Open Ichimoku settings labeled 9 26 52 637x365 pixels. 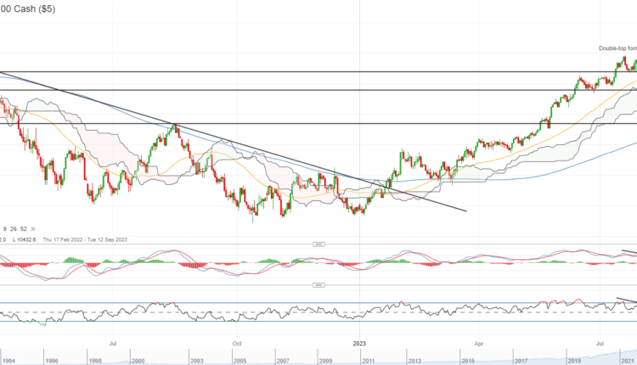coord(16,228)
